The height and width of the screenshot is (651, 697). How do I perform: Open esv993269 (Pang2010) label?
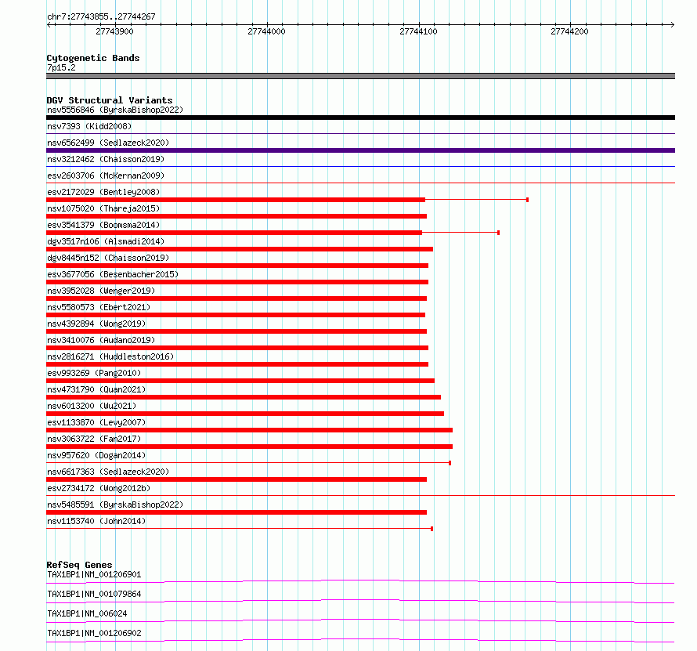tap(94, 373)
